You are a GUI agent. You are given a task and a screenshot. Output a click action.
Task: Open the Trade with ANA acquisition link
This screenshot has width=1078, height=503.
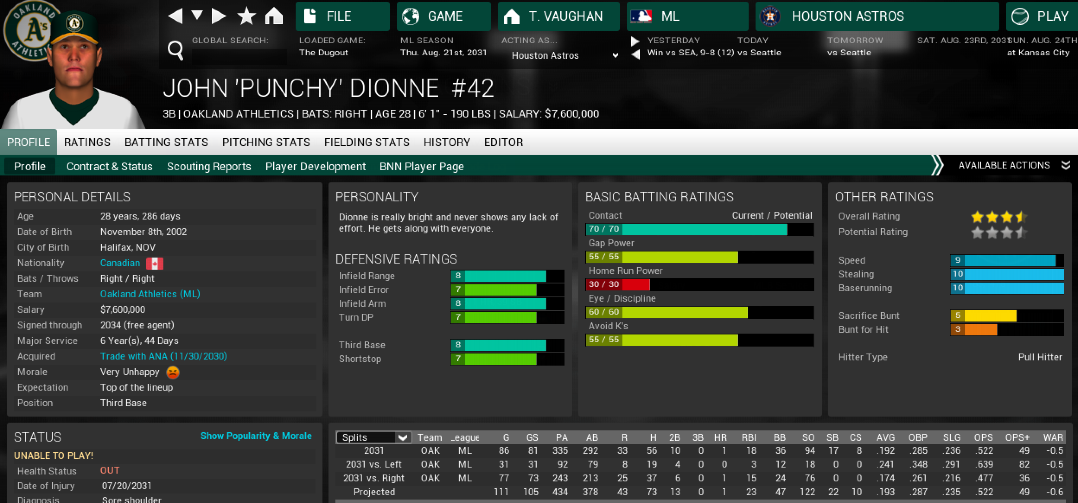pos(163,356)
